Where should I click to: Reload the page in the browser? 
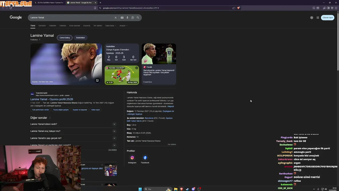pos(11,8)
